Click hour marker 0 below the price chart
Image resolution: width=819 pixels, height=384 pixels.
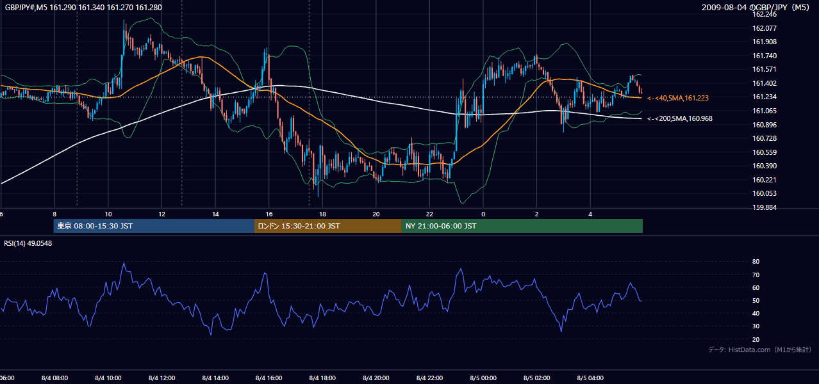[483, 214]
